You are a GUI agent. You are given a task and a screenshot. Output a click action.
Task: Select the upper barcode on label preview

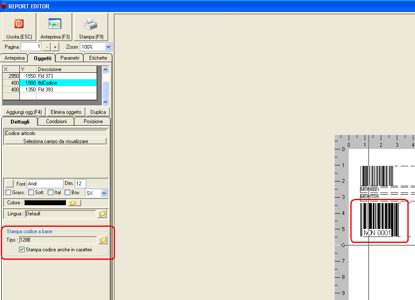tap(377, 176)
